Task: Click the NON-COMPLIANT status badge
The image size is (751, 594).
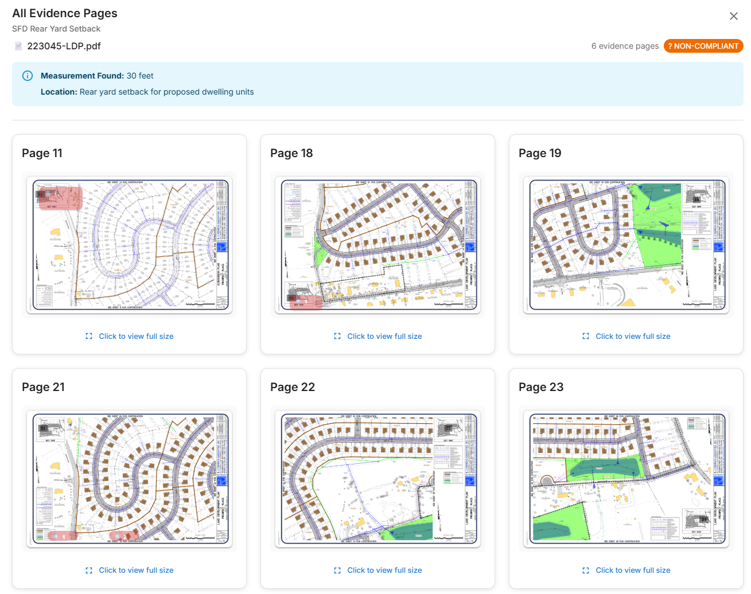Action: (x=703, y=46)
